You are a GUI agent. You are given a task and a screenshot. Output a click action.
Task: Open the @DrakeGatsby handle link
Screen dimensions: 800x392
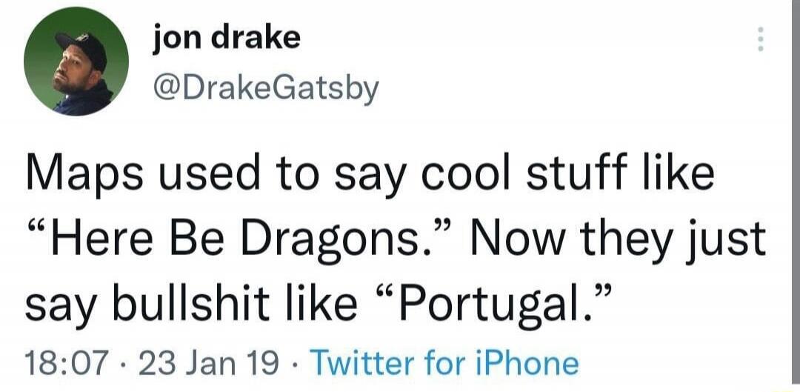(x=267, y=90)
